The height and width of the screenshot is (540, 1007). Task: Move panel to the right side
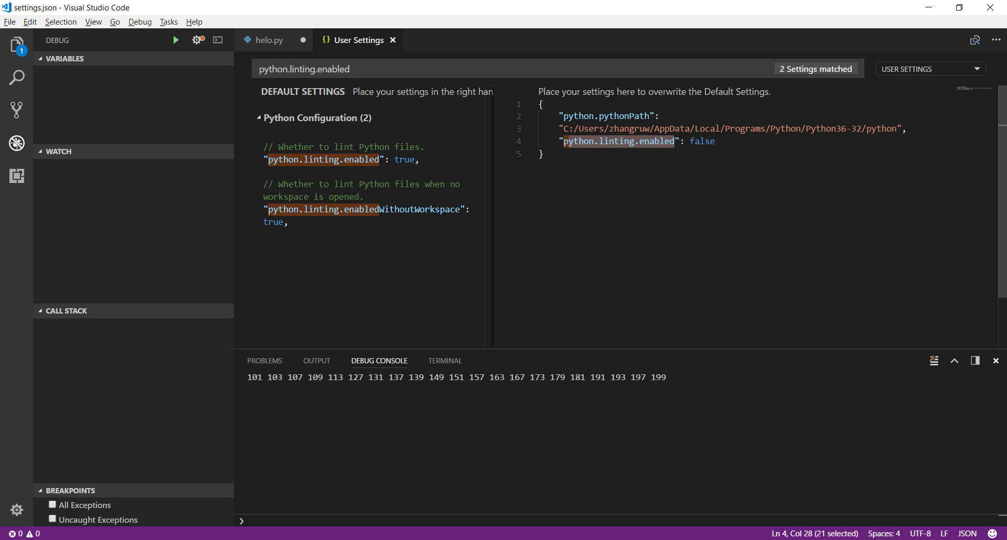point(975,361)
